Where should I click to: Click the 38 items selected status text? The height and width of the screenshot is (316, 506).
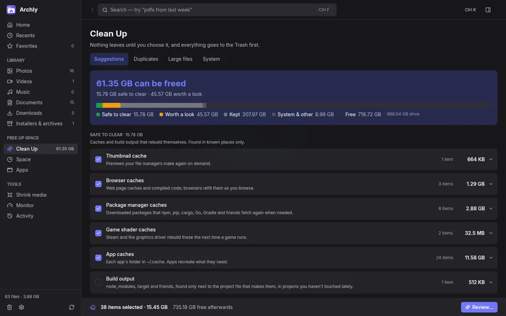pos(134,307)
